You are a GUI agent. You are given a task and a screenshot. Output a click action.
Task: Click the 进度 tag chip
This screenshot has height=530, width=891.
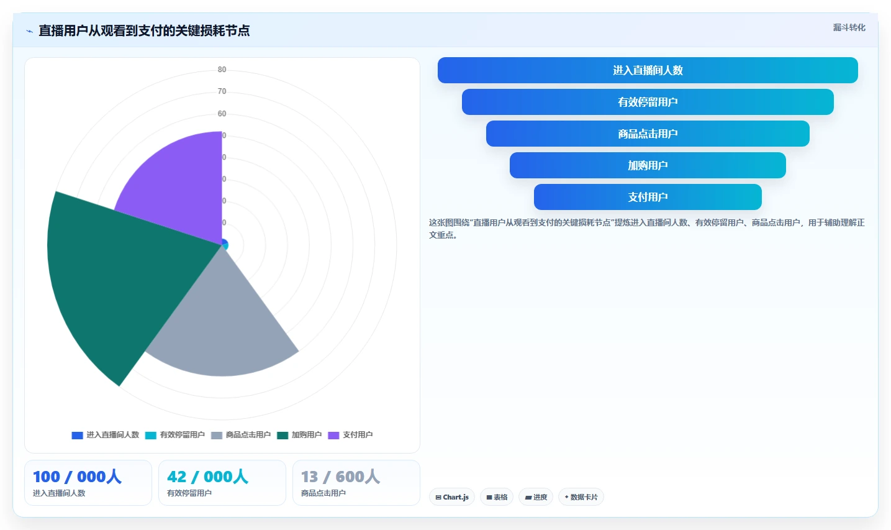536,497
